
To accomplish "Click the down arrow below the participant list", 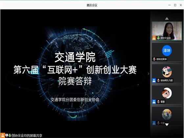I will click(x=167, y=125).
